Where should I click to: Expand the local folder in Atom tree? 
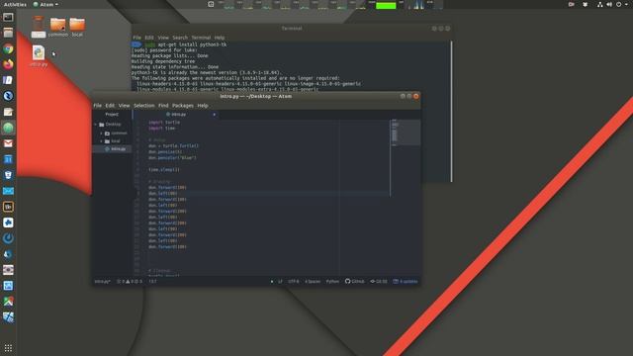101,140
